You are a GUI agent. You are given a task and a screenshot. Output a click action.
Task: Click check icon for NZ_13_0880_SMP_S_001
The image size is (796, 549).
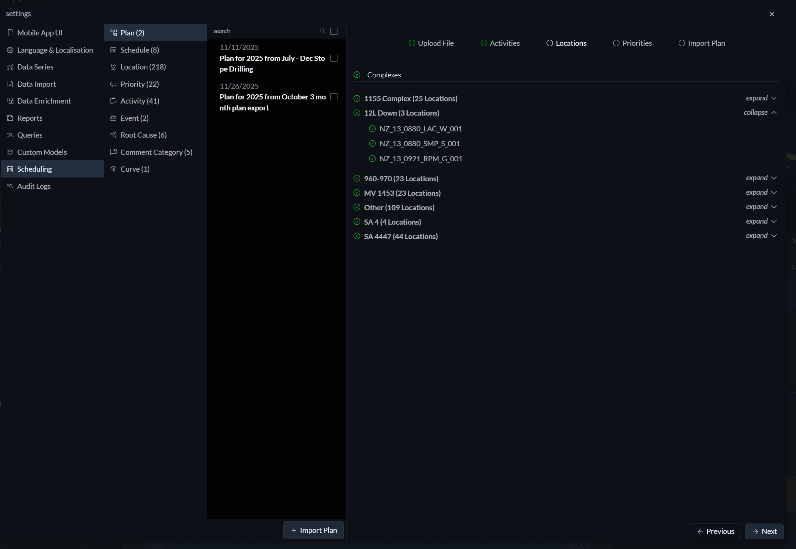click(x=372, y=143)
